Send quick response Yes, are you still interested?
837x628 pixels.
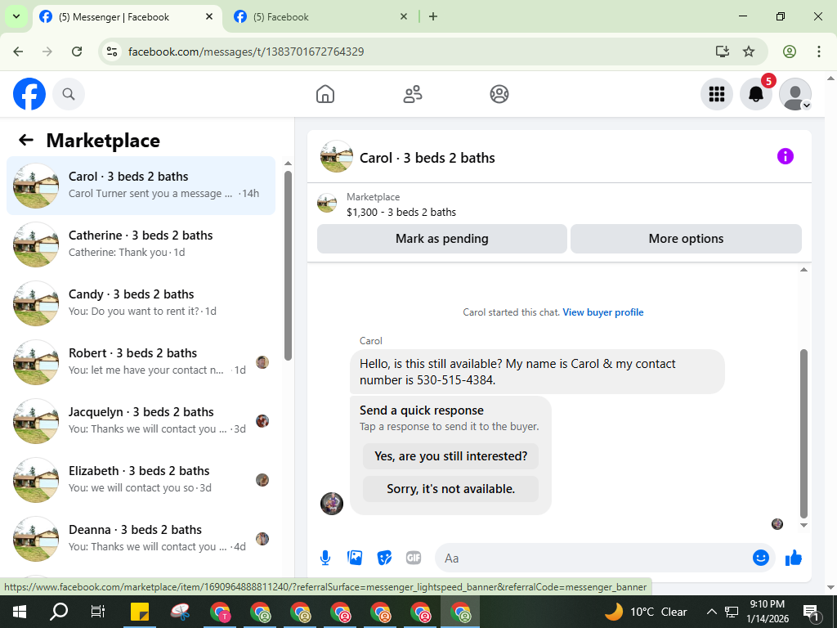tap(450, 456)
